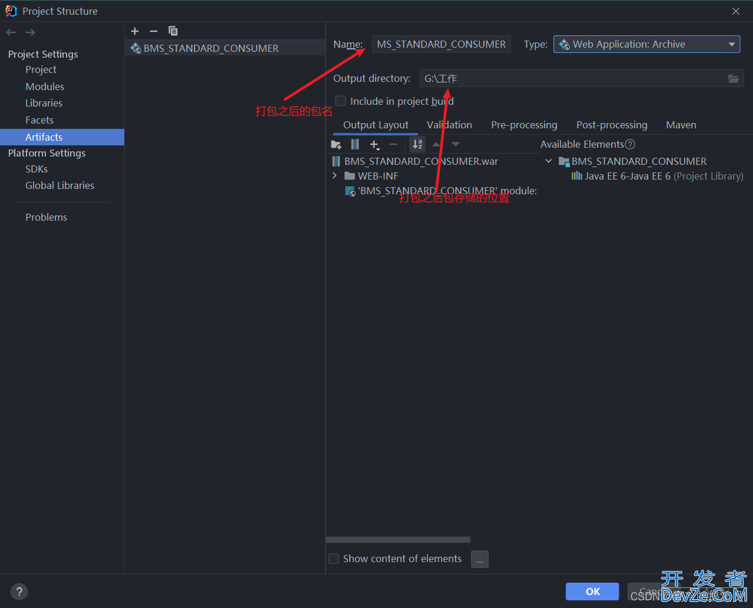Add copy of element plus dropdown
This screenshot has height=608, width=753.
tap(374, 144)
